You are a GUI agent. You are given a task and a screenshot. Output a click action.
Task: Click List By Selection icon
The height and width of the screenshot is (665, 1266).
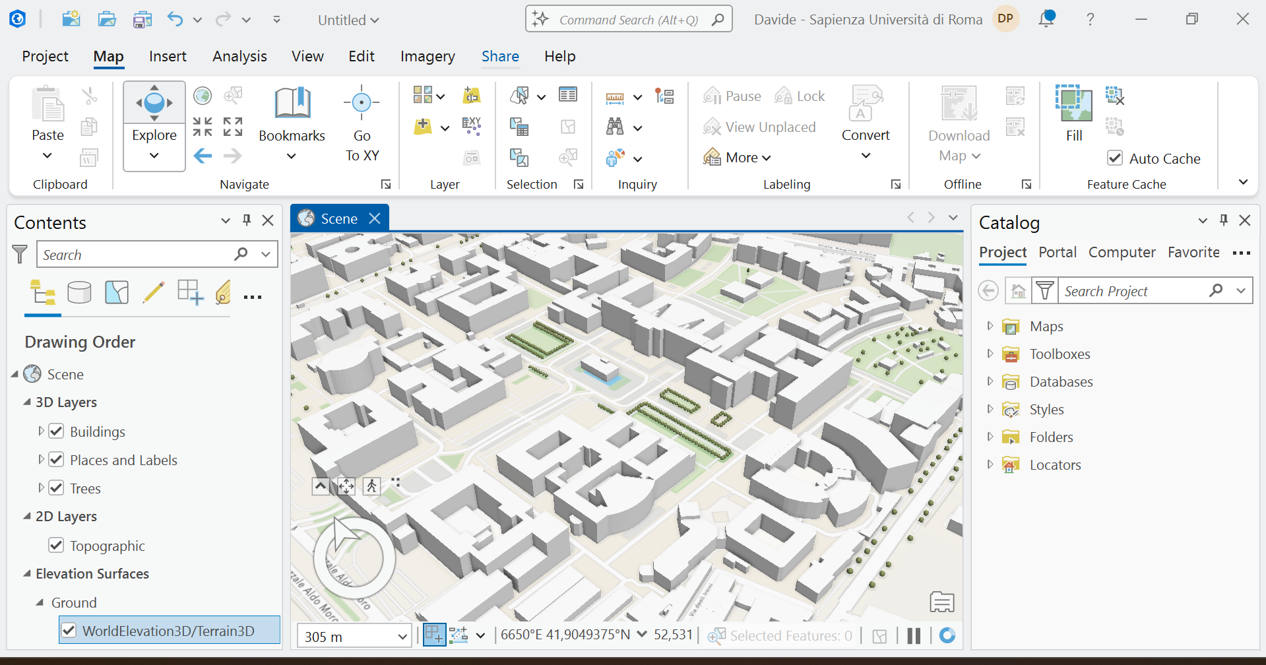coord(117,292)
